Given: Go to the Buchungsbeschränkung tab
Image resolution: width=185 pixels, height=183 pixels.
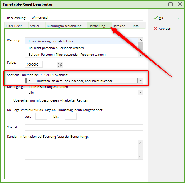Looking at the screenshot, I should coord(64,26).
